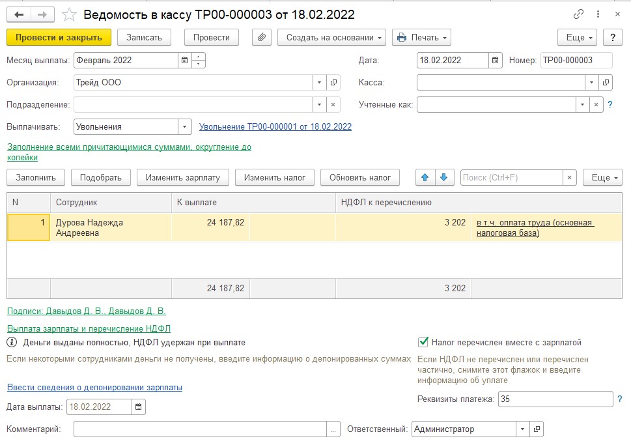Open top toolbar Еще menu
Screen dimensions: 631x445
pyautogui.click(x=577, y=37)
